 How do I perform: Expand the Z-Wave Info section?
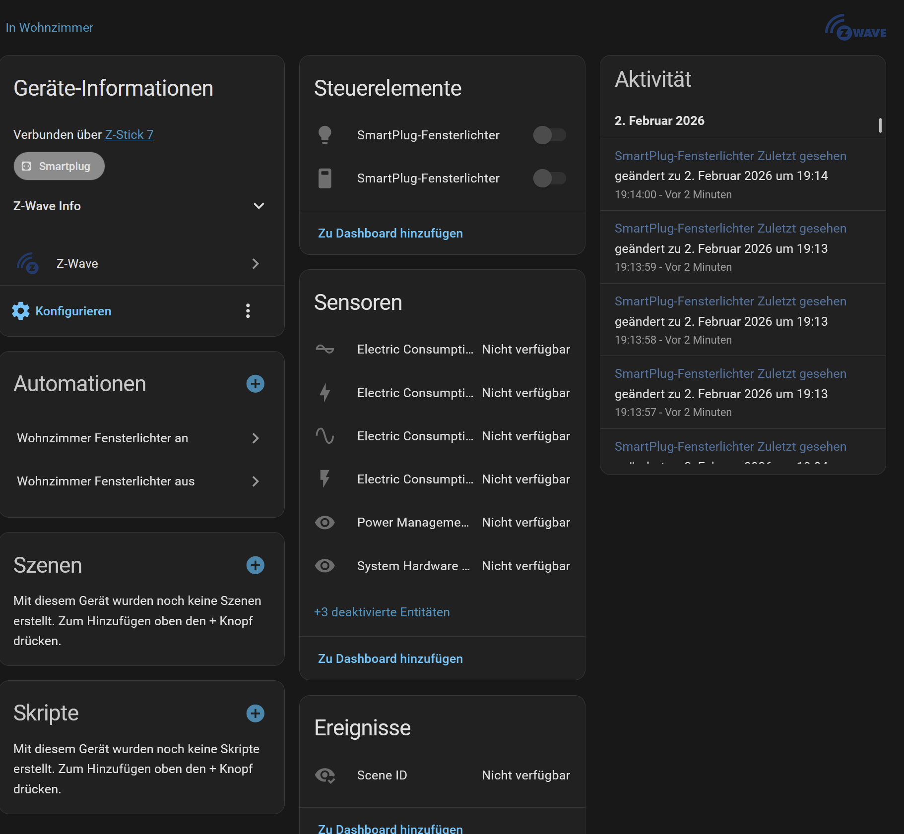[x=258, y=206]
